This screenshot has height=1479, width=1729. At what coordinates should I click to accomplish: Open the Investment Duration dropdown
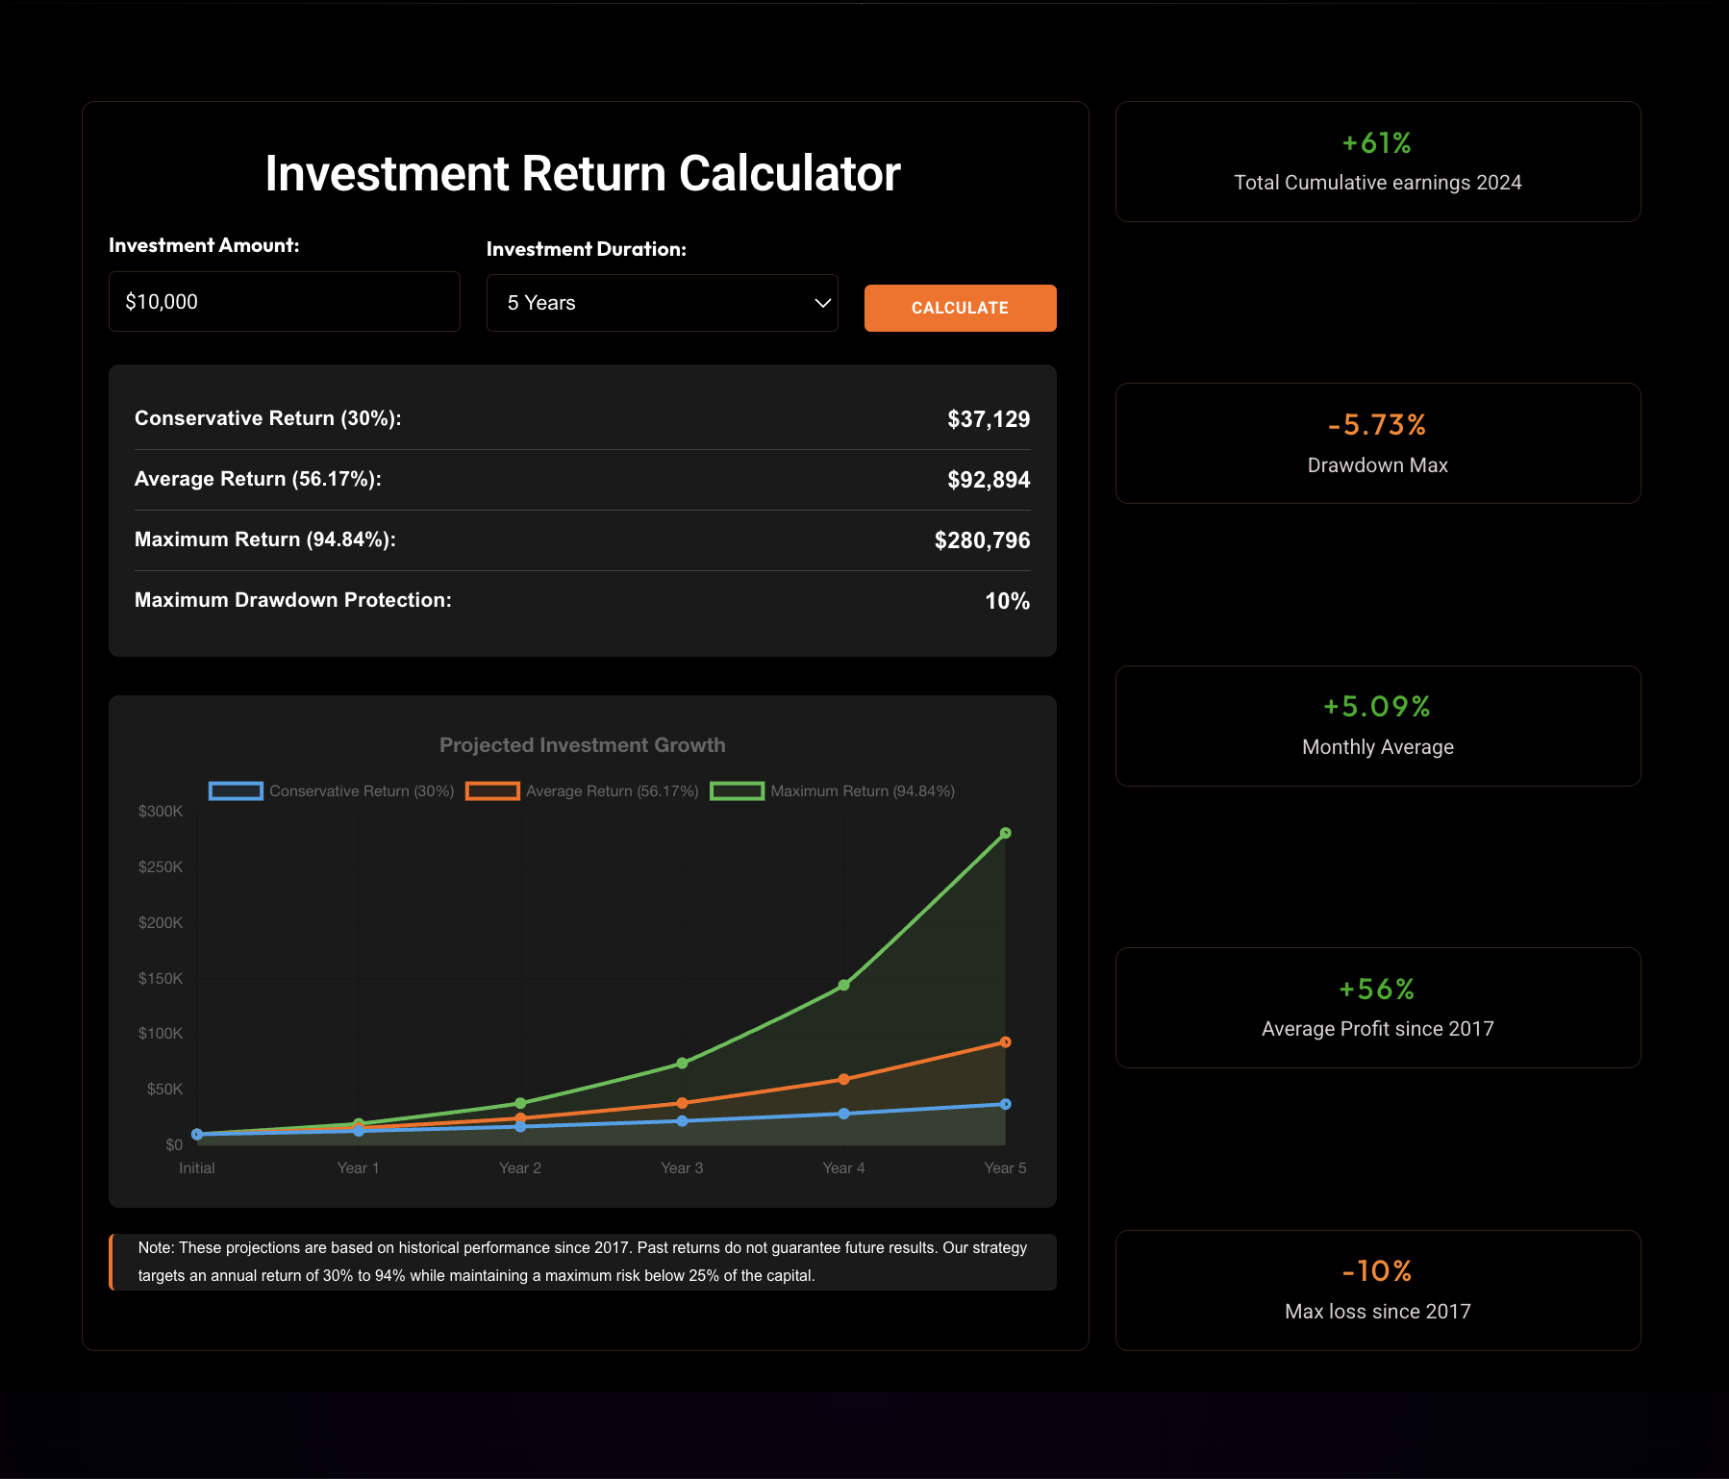(662, 303)
